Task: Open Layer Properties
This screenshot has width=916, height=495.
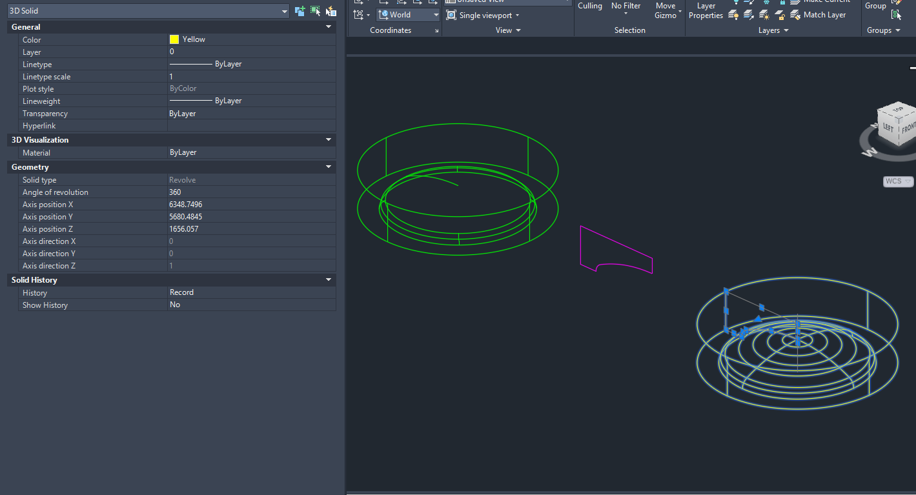Action: [x=706, y=10]
